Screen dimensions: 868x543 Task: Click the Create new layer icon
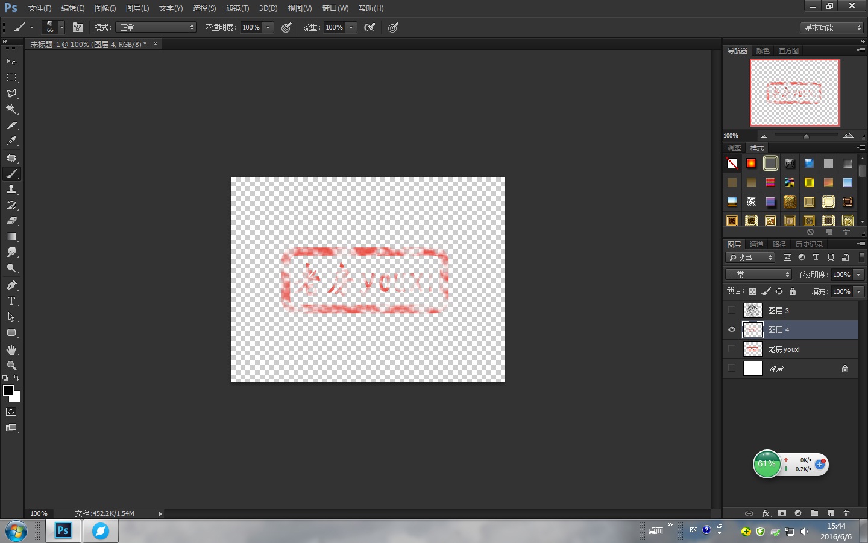831,513
